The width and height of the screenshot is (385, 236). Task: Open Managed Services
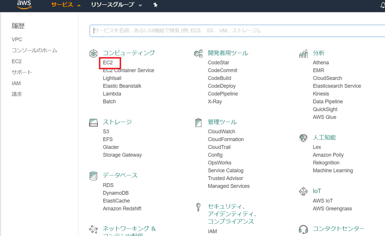[229, 186]
